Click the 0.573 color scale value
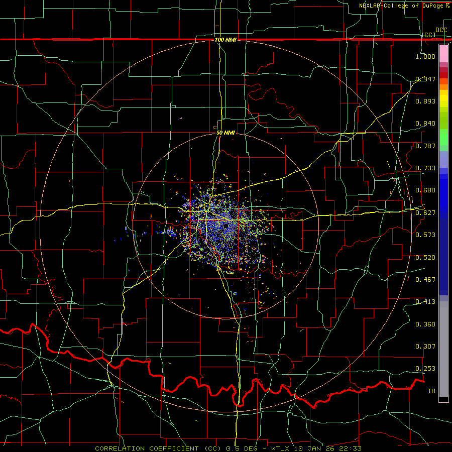452x452 pixels. (x=425, y=235)
